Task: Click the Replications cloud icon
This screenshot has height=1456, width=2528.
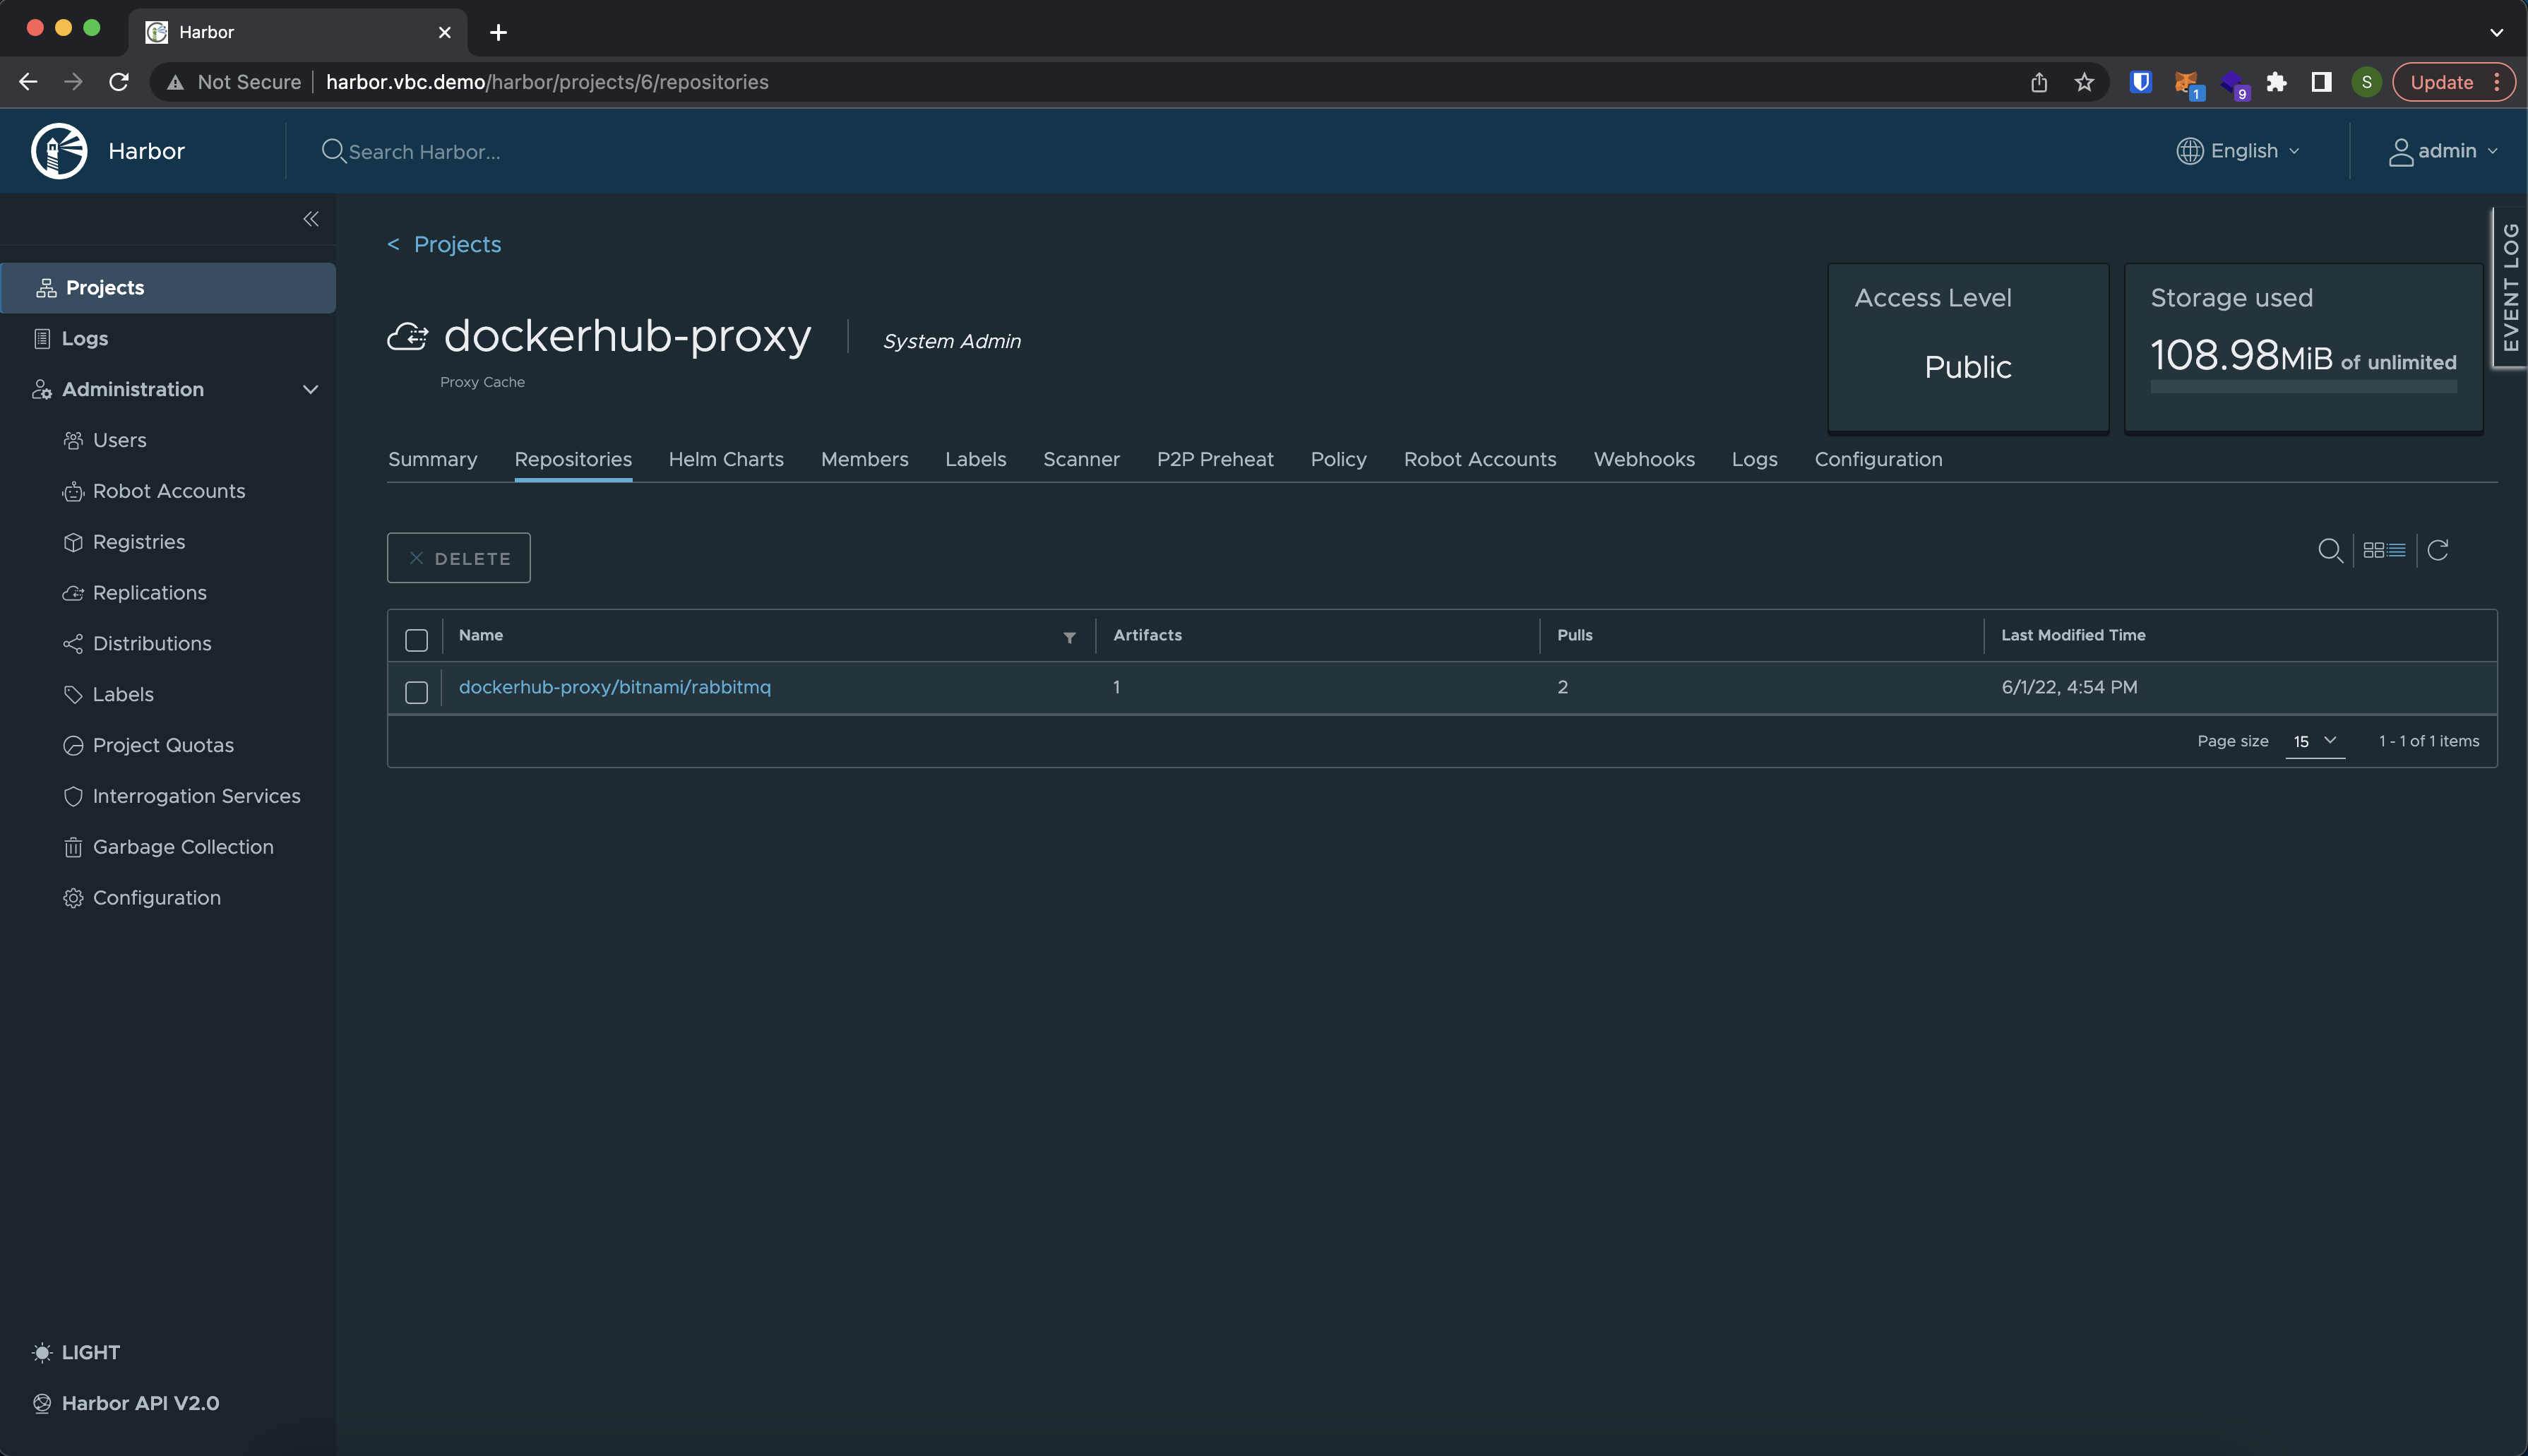Action: click(73, 593)
